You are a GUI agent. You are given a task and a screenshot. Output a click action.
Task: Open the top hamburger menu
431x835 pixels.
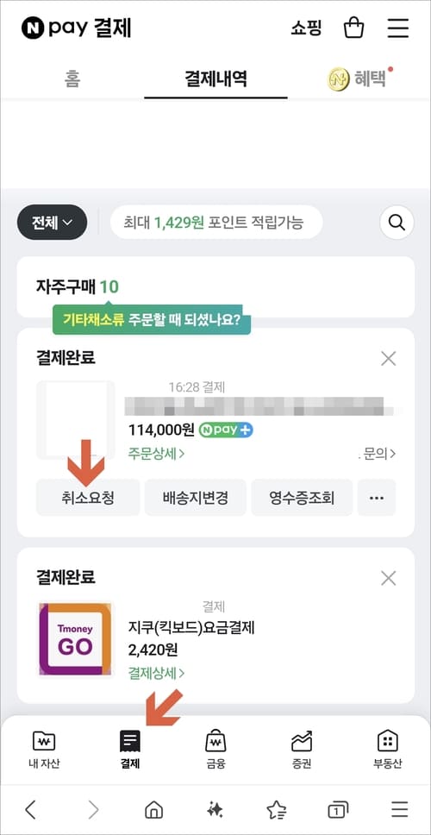coord(397,28)
